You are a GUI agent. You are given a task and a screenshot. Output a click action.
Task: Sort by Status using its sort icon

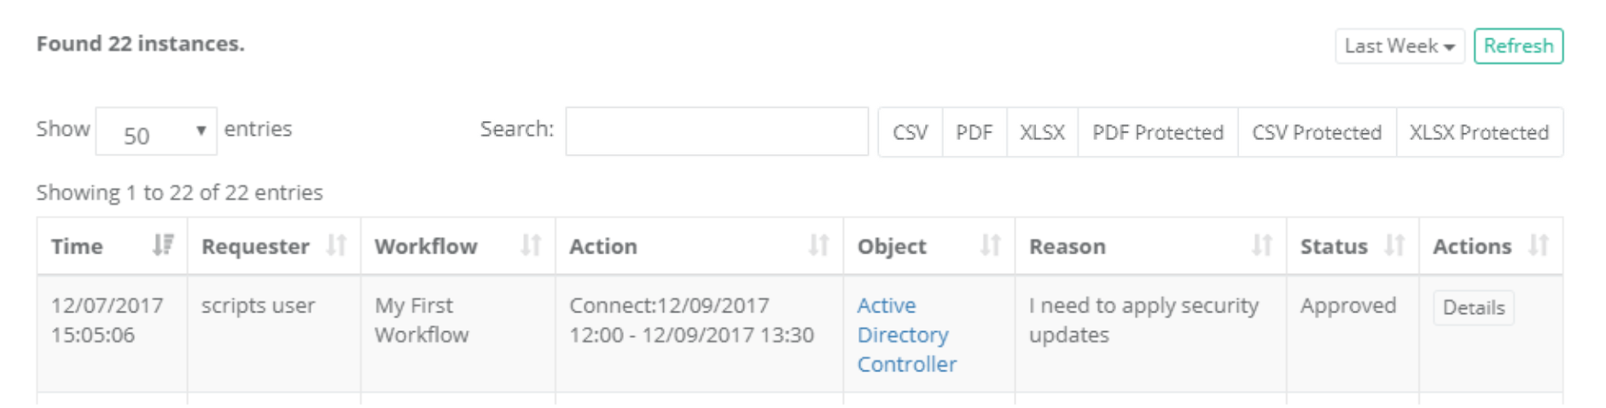click(1394, 246)
